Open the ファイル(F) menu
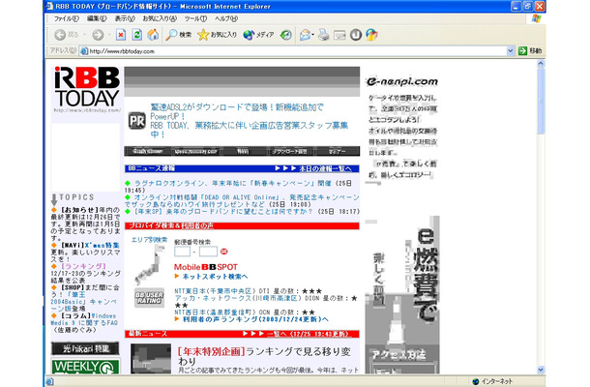590x387 pixels. click(66, 18)
